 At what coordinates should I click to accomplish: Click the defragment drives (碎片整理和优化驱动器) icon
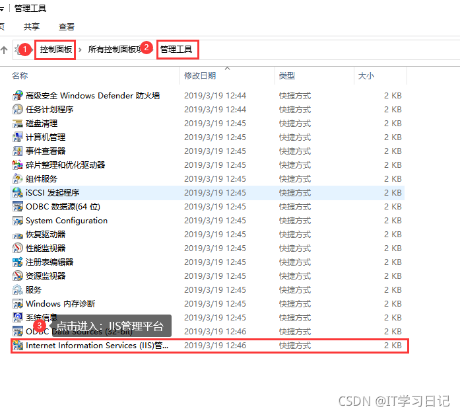18,165
